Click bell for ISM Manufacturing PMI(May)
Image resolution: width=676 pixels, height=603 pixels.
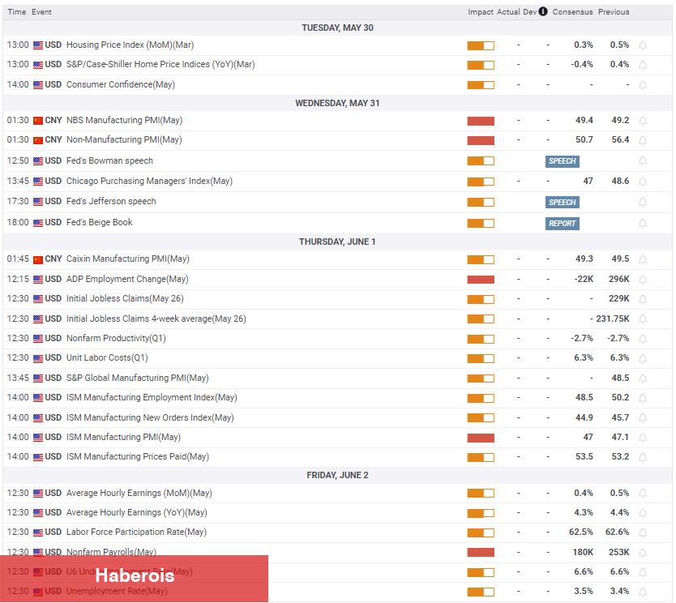643,438
